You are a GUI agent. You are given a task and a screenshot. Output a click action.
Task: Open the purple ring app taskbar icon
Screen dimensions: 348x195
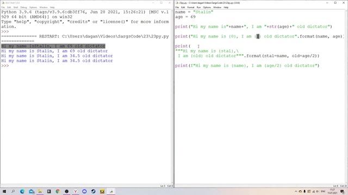pos(84,191)
